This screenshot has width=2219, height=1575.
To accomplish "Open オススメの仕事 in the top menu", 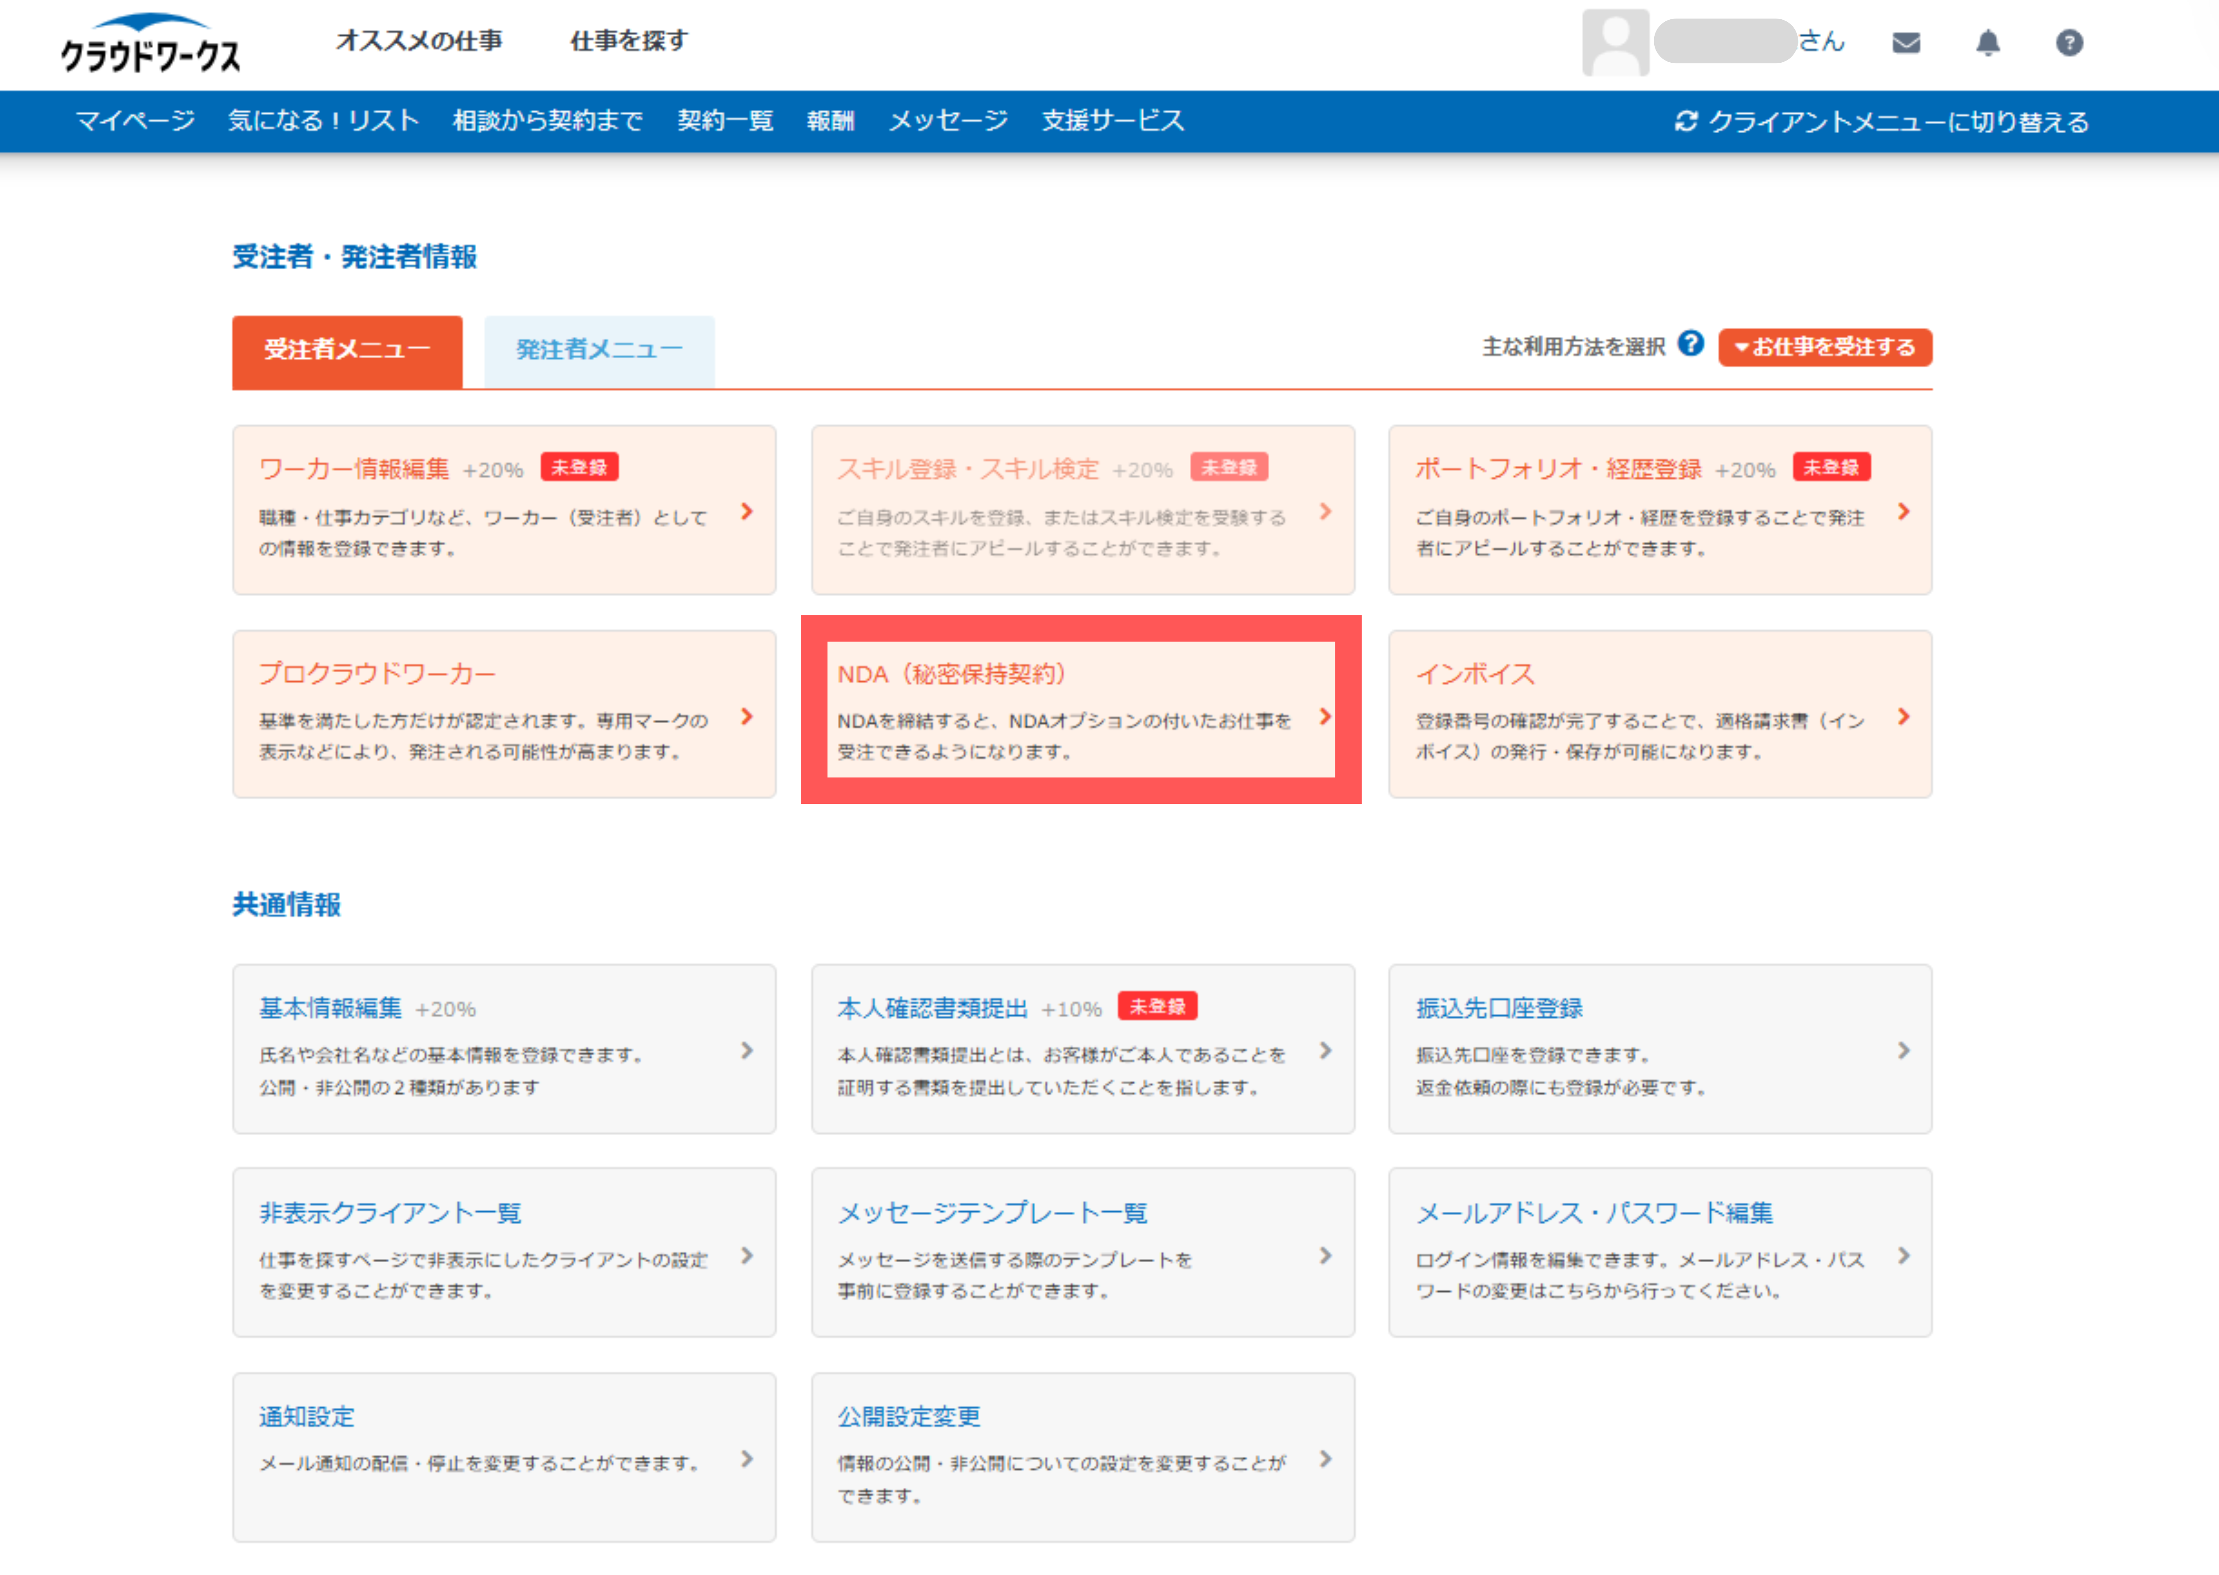I will 419,41.
